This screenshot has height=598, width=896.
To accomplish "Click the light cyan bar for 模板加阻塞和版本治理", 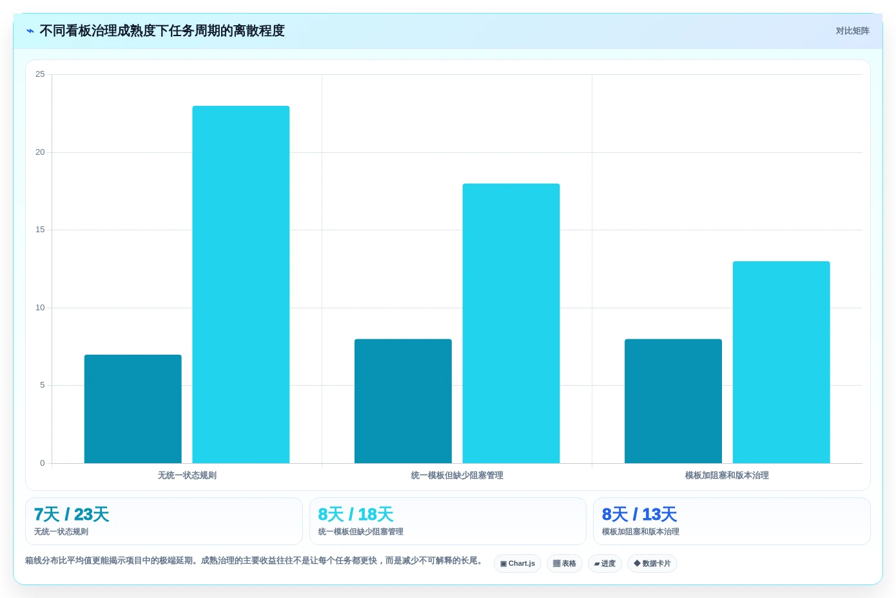I will click(781, 363).
